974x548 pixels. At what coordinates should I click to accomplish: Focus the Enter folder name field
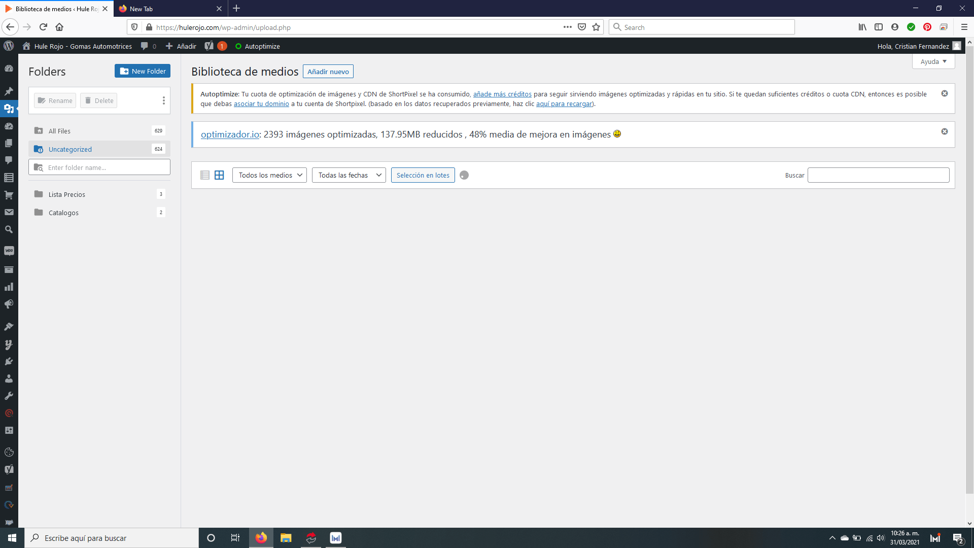coord(99,167)
